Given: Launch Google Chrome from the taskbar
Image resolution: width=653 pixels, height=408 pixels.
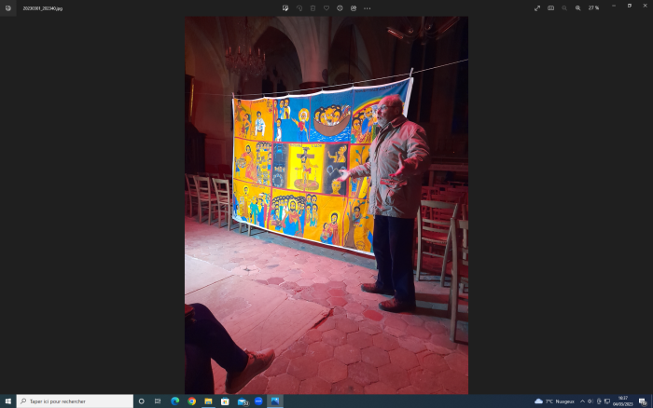Looking at the screenshot, I should [x=191, y=401].
